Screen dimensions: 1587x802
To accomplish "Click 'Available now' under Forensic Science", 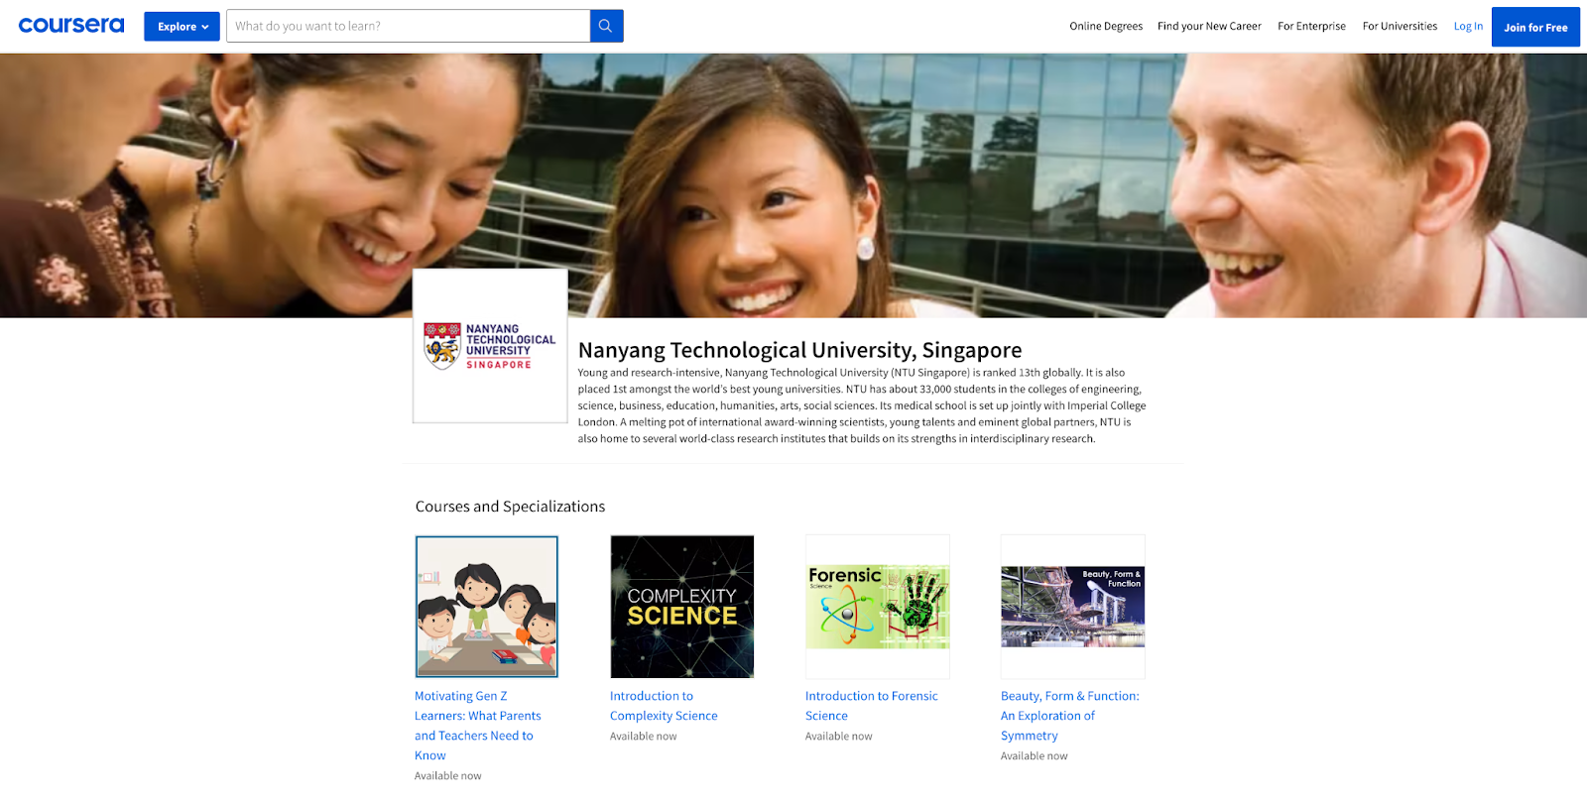I will 839,737.
